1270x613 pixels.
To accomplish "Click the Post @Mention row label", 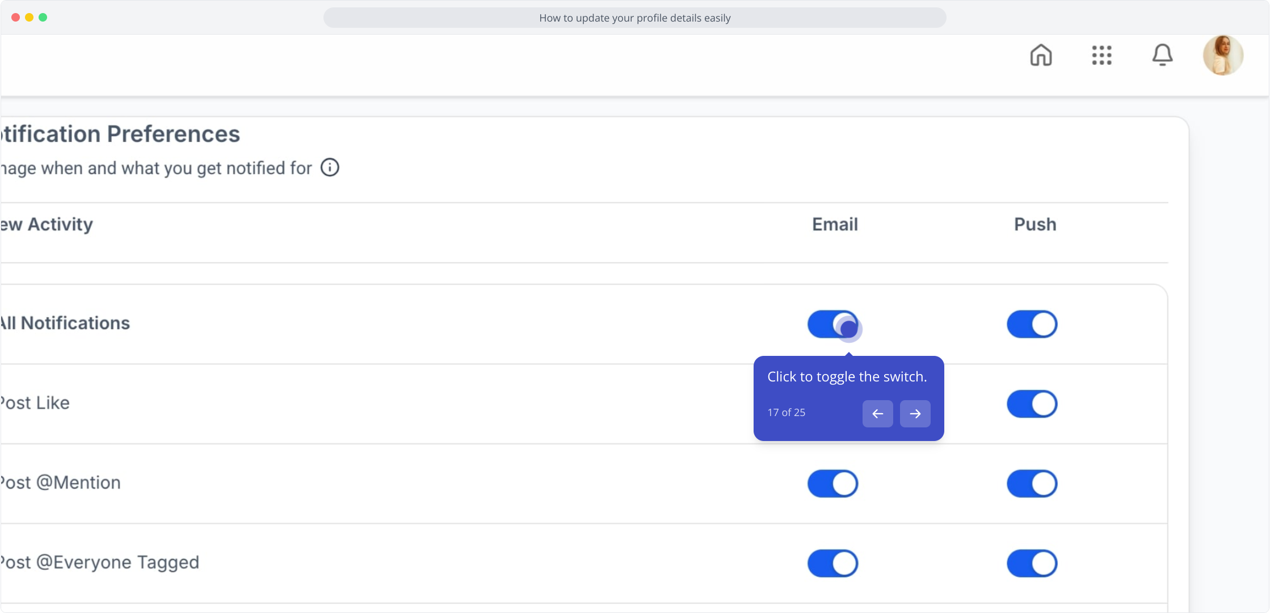I will 61,482.
